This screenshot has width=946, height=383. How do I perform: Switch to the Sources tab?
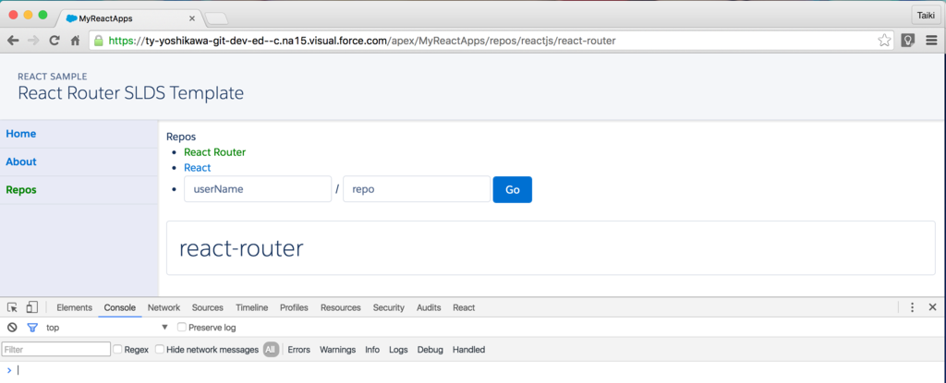[x=208, y=307]
